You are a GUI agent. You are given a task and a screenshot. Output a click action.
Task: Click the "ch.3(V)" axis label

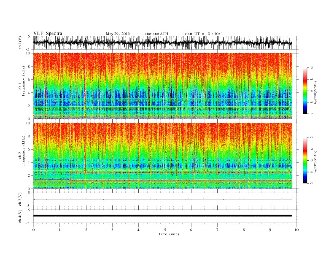click(20, 199)
